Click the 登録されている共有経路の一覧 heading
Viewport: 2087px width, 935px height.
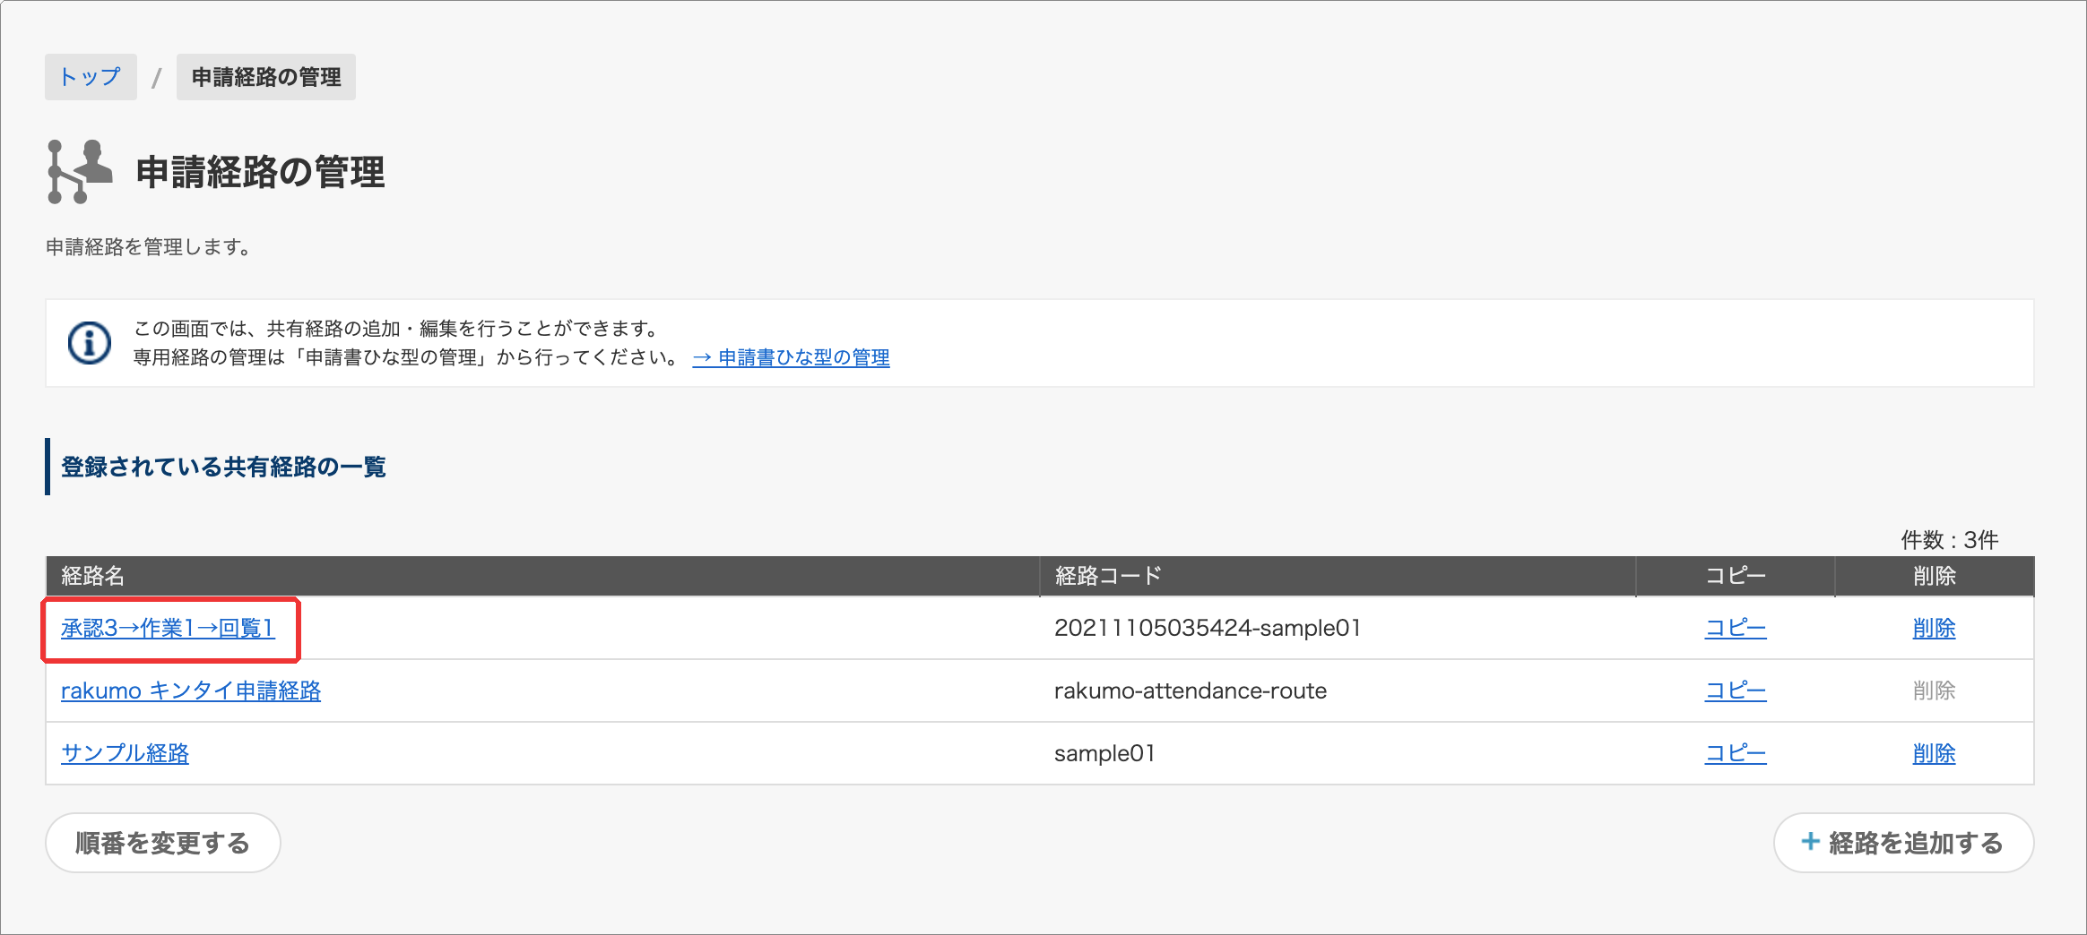223,467
